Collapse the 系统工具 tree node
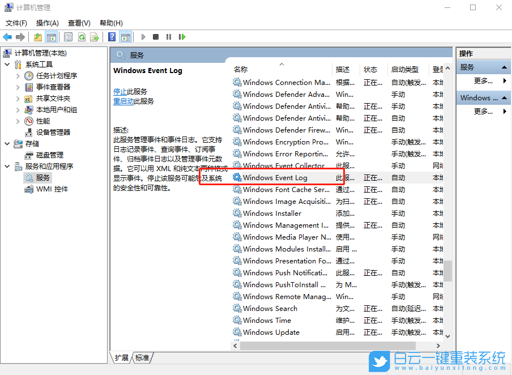The width and height of the screenshot is (512, 375). (x=6, y=64)
